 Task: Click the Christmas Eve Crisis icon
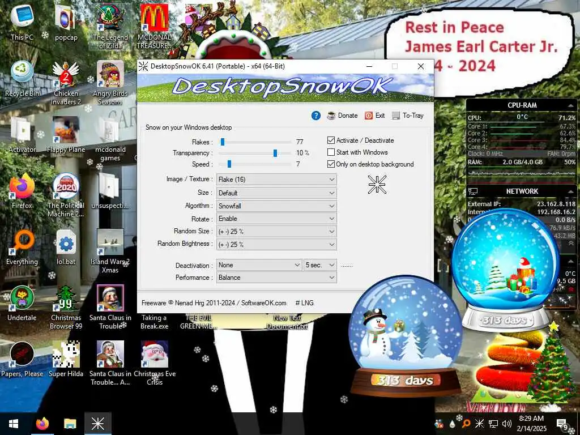[x=155, y=364]
